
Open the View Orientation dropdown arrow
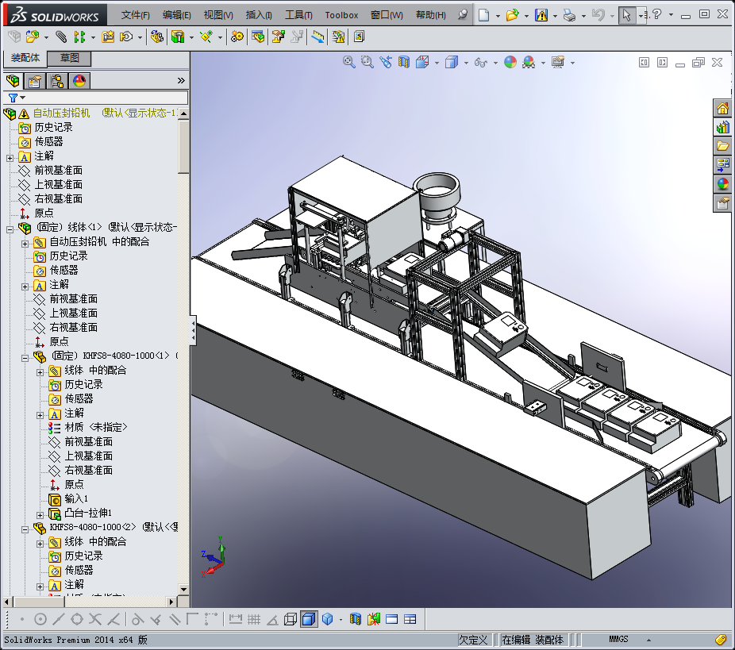[x=437, y=63]
